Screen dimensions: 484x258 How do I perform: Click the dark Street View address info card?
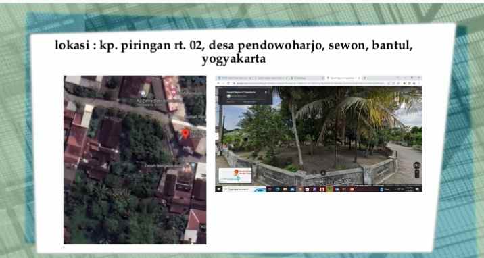click(x=245, y=96)
